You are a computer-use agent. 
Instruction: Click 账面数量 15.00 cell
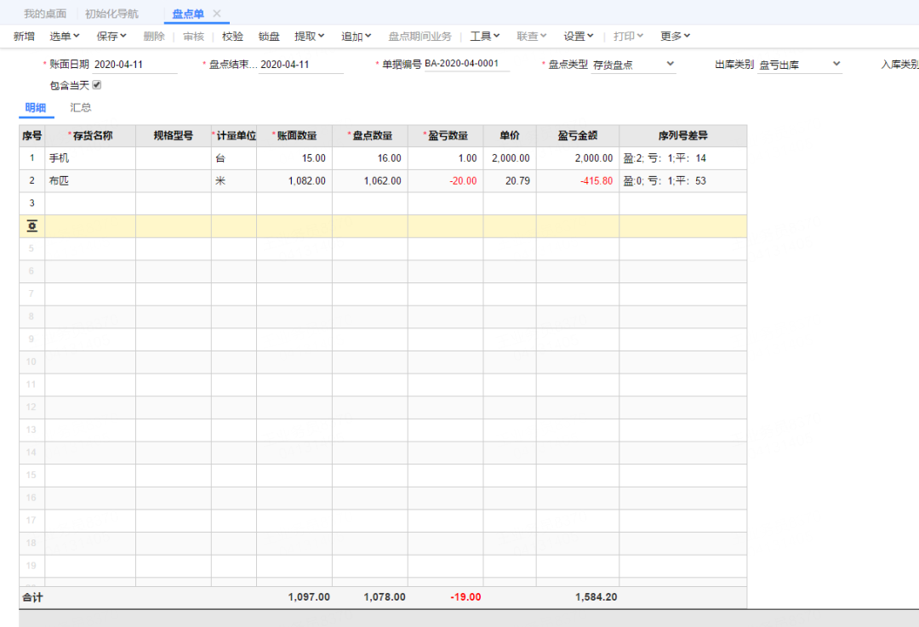pos(294,158)
